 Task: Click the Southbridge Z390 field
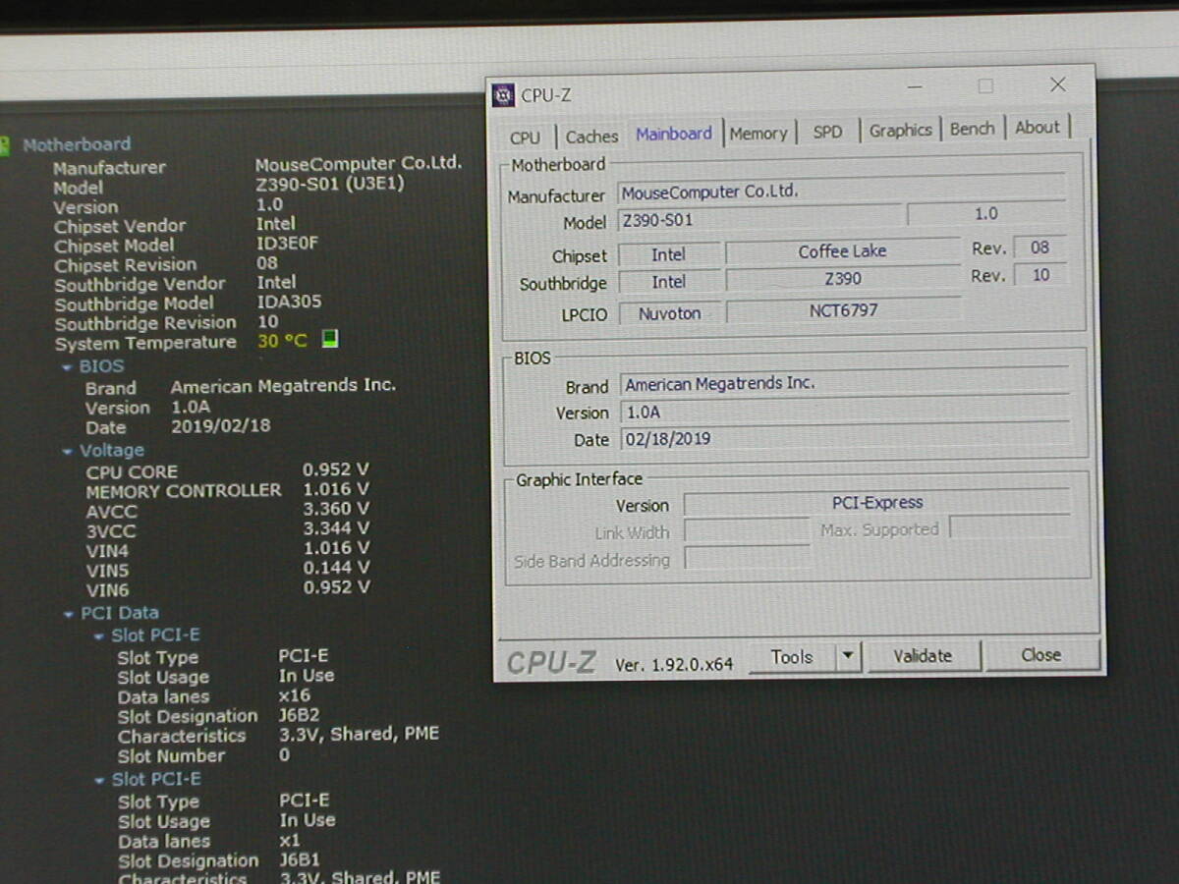point(842,280)
